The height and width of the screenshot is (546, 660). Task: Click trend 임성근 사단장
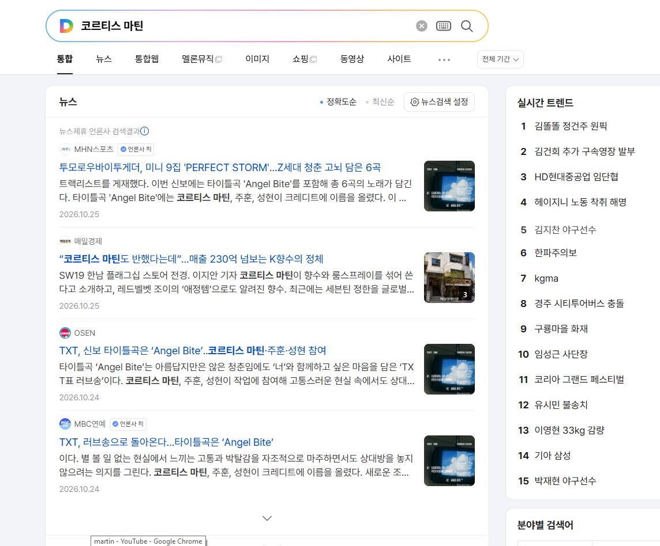point(561,354)
